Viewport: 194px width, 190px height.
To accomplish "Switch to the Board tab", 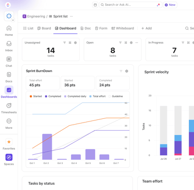I will 44,28.
